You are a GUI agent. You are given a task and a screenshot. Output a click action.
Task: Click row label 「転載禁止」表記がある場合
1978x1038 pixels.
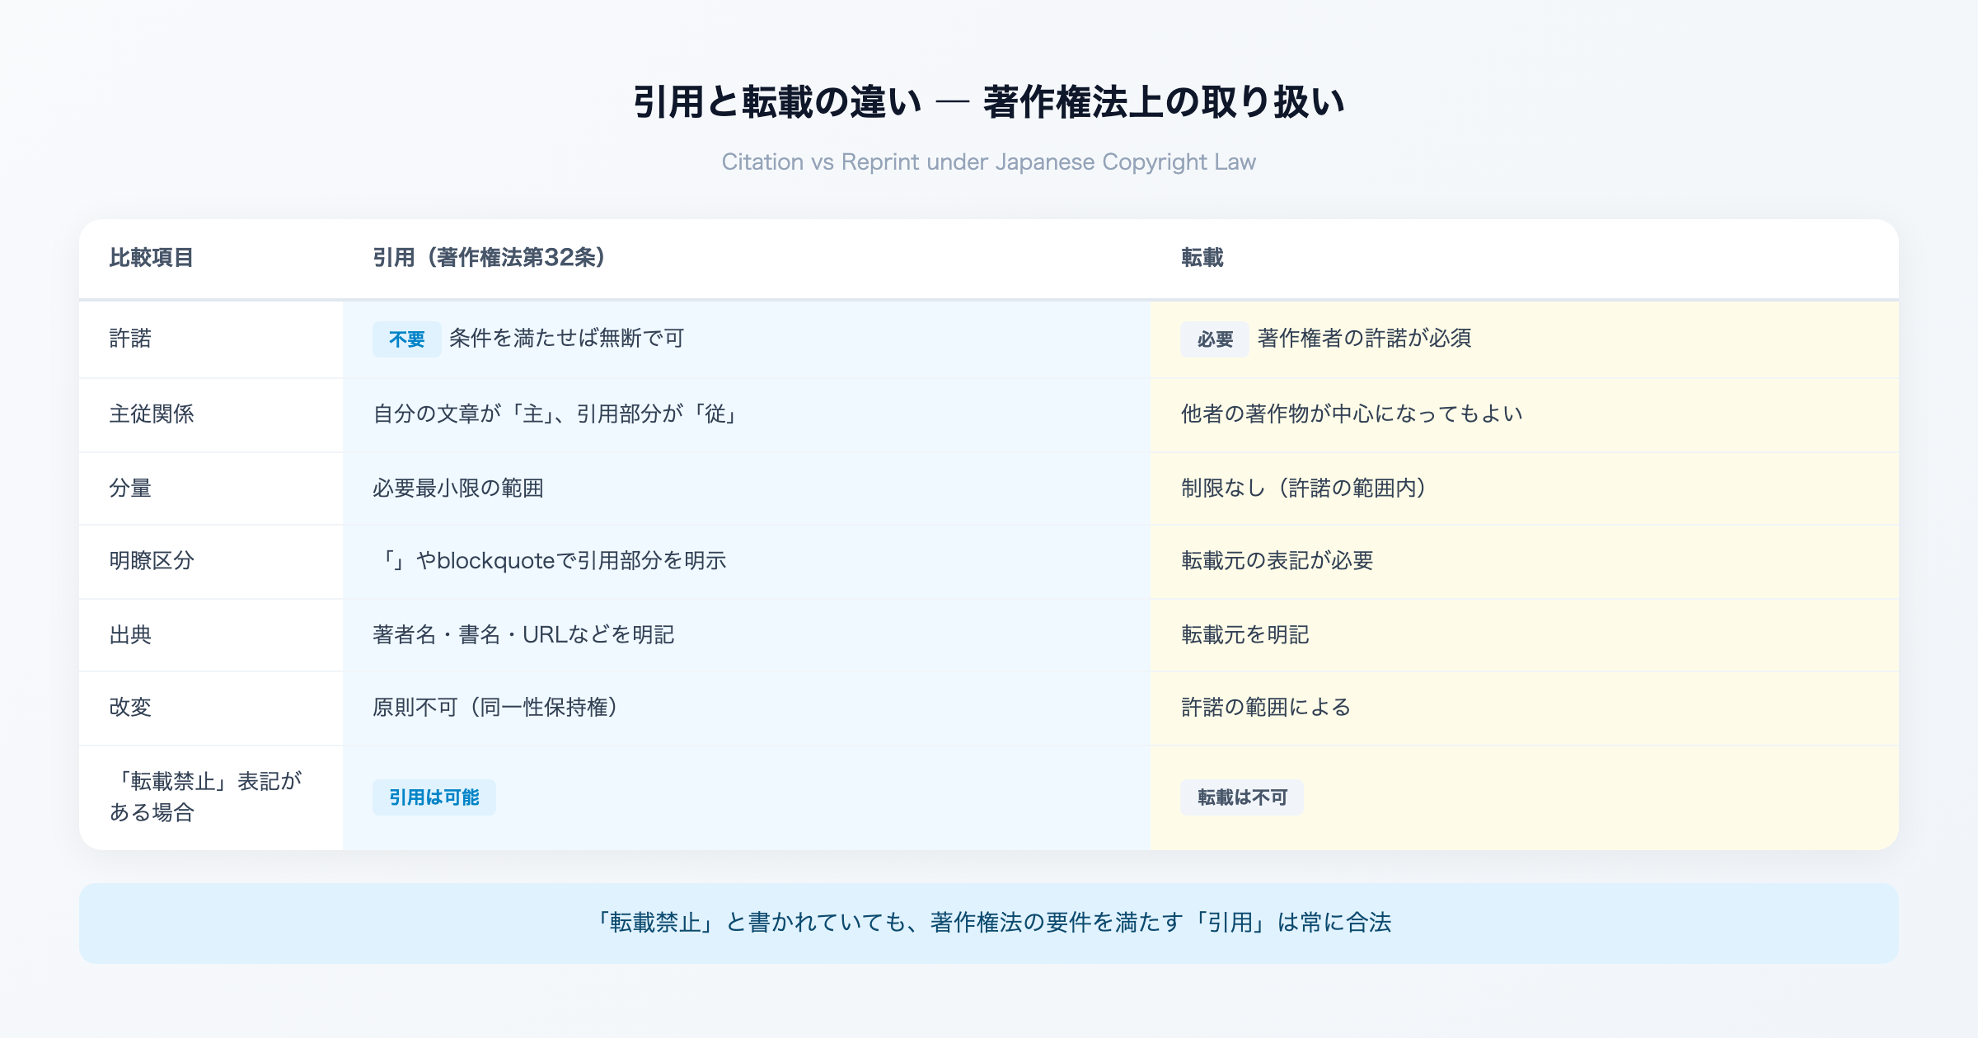point(205,797)
